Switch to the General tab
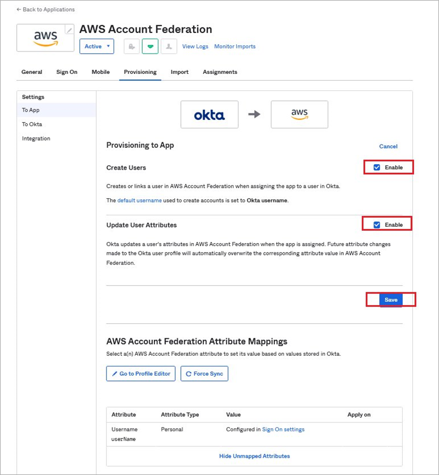439x475 pixels. tap(32, 72)
